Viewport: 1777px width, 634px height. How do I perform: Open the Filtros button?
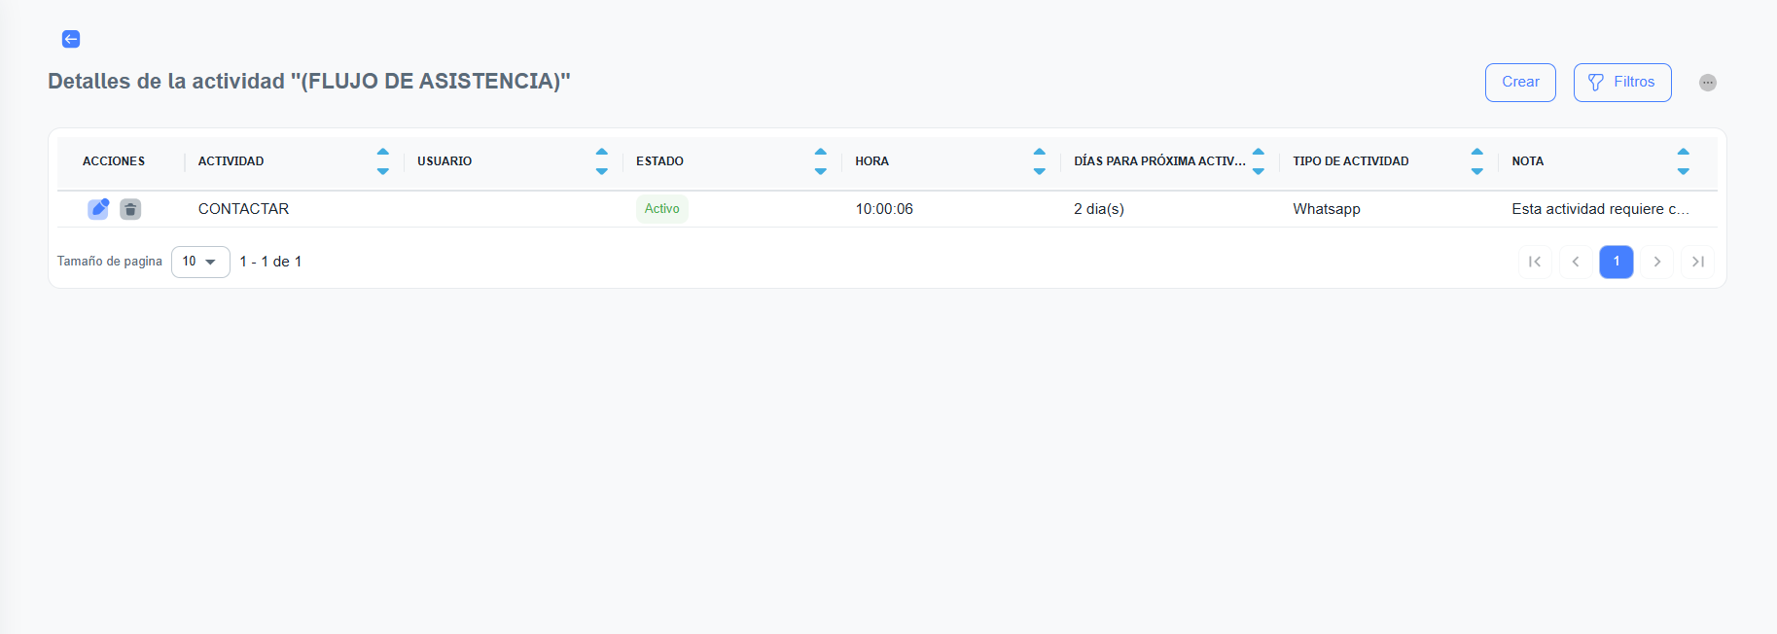[x=1621, y=83]
